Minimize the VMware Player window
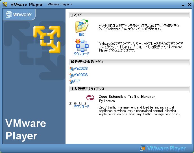 point(183,5)
